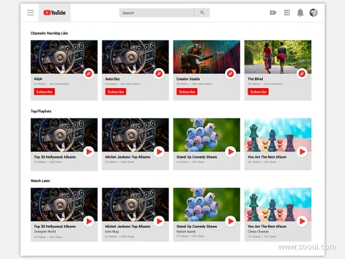Screen dimensions: 345x259
Task: Open Auto Mag channel link
Action: (x=112, y=232)
